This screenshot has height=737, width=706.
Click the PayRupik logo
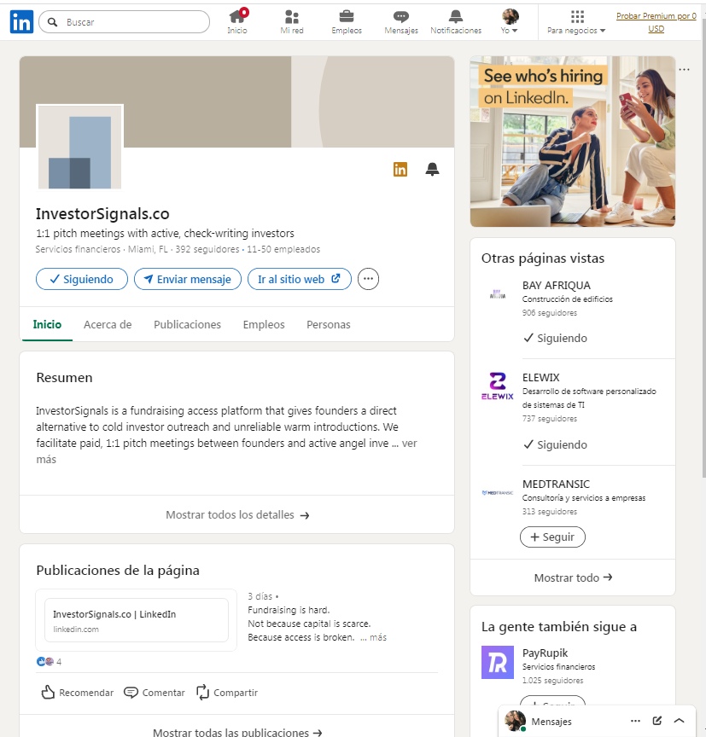pos(498,662)
